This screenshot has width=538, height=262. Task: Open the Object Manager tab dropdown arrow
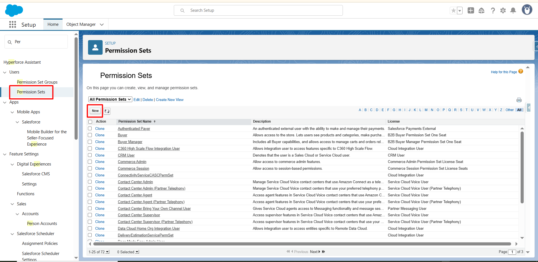pos(102,25)
